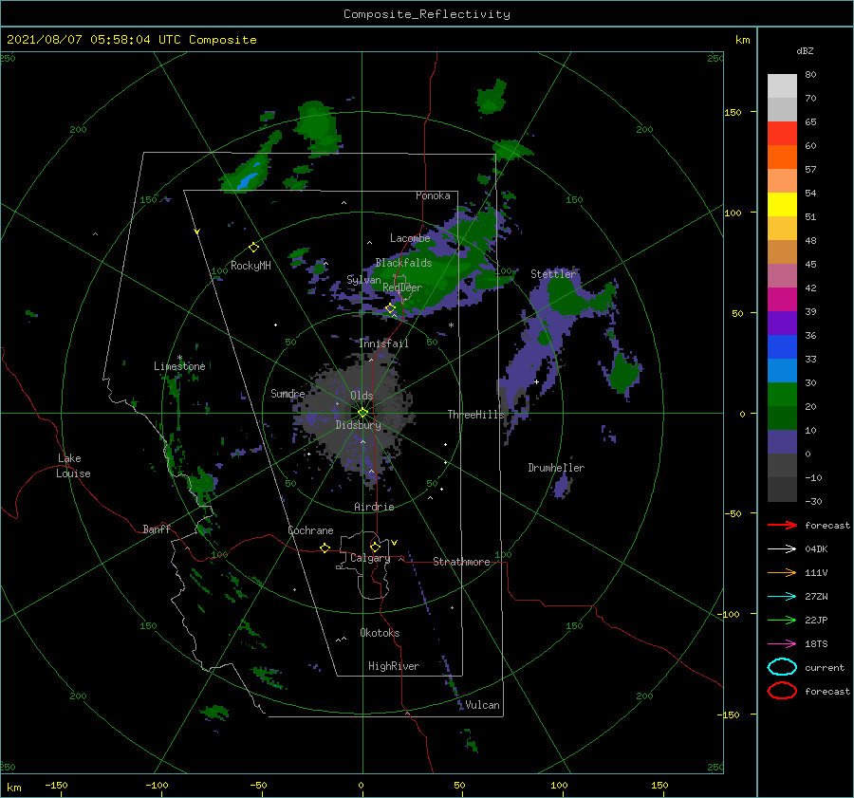Viewport: 854px width, 798px height.
Task: Click the Lacombe town label
Action: [410, 238]
